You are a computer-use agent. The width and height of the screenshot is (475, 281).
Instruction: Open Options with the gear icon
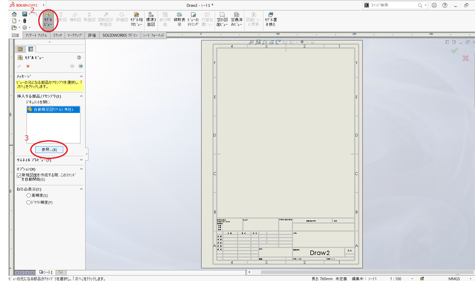click(x=25, y=27)
